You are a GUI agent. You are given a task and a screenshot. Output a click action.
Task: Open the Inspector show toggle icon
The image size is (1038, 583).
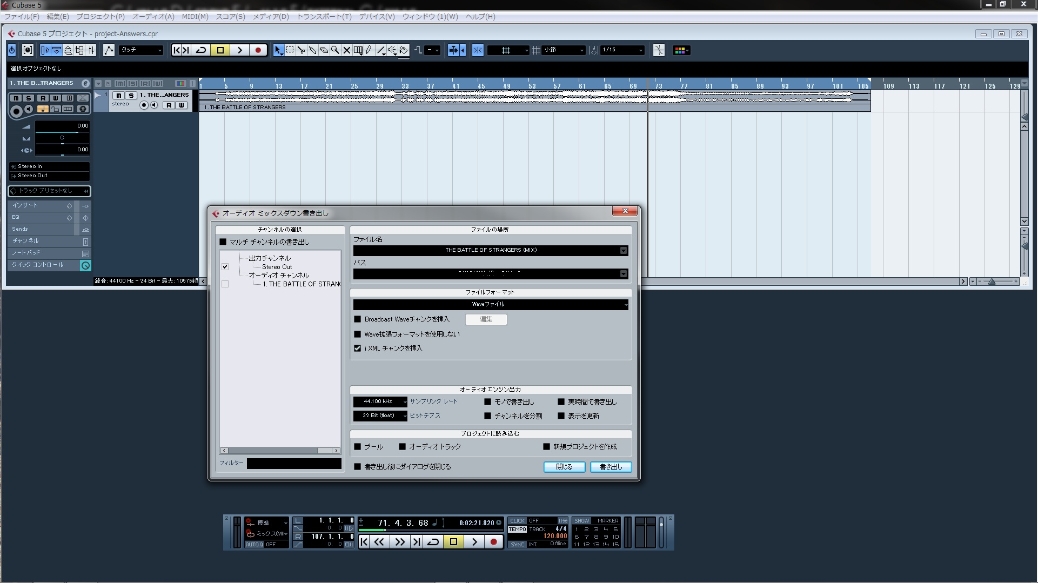[45, 50]
